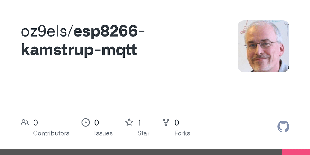
Task: Click the slash separator in the repository title
Action: (70, 31)
